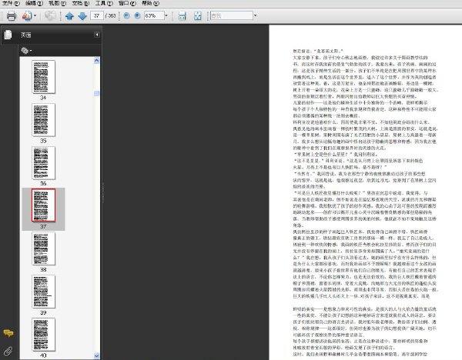
Task: Open the 文档 (Document) menu
Action: pos(81,3)
